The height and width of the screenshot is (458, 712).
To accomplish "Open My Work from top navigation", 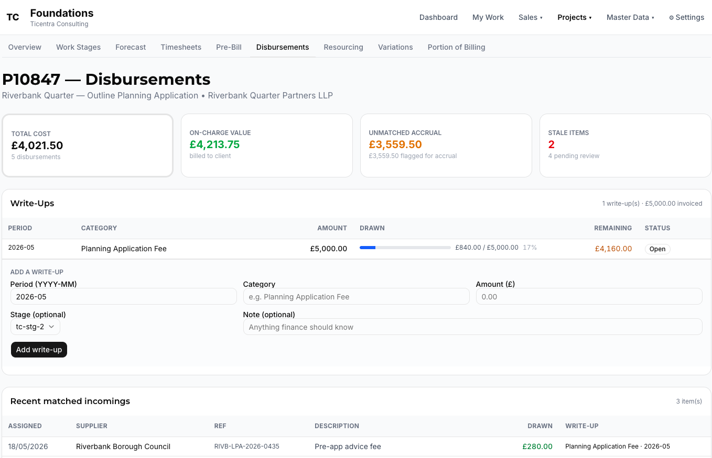I will pyautogui.click(x=488, y=17).
